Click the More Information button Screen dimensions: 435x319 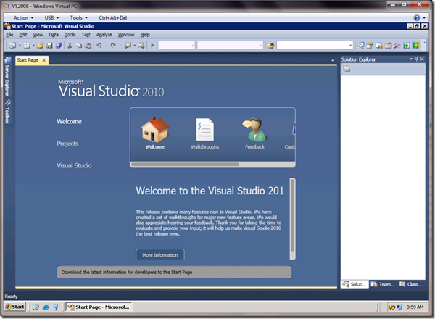(x=160, y=255)
